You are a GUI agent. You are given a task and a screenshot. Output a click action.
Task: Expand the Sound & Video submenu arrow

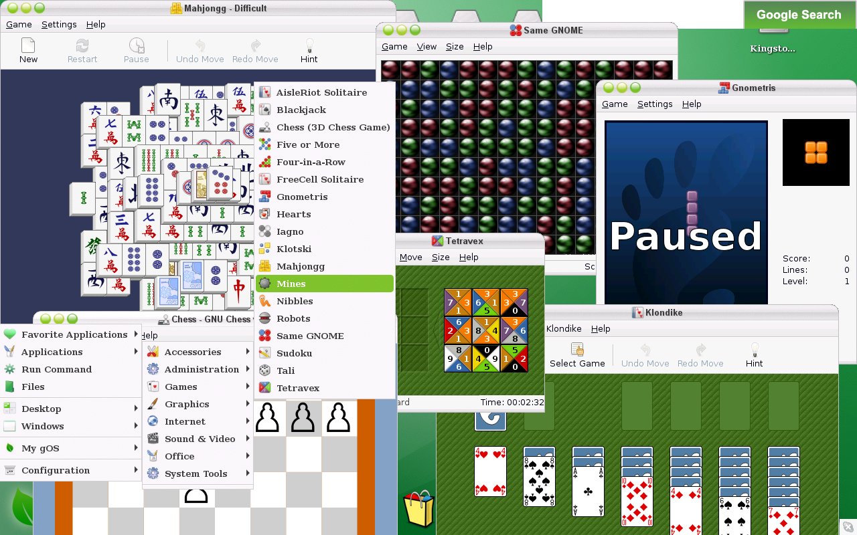click(x=248, y=439)
